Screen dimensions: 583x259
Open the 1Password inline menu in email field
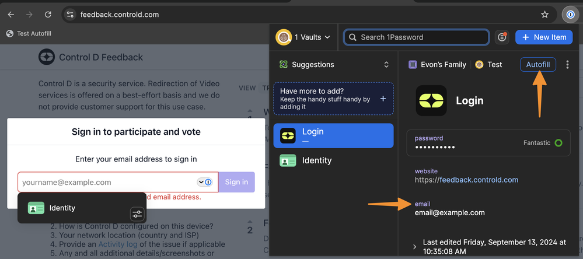[204, 182]
